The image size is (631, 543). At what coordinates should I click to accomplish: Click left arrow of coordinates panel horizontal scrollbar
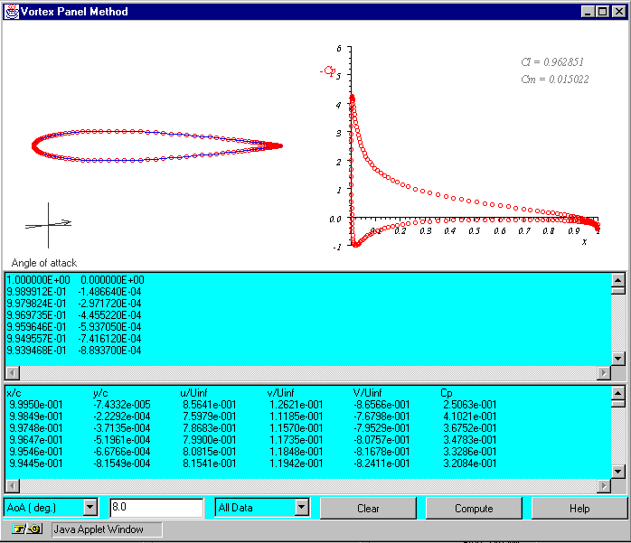coord(13,373)
